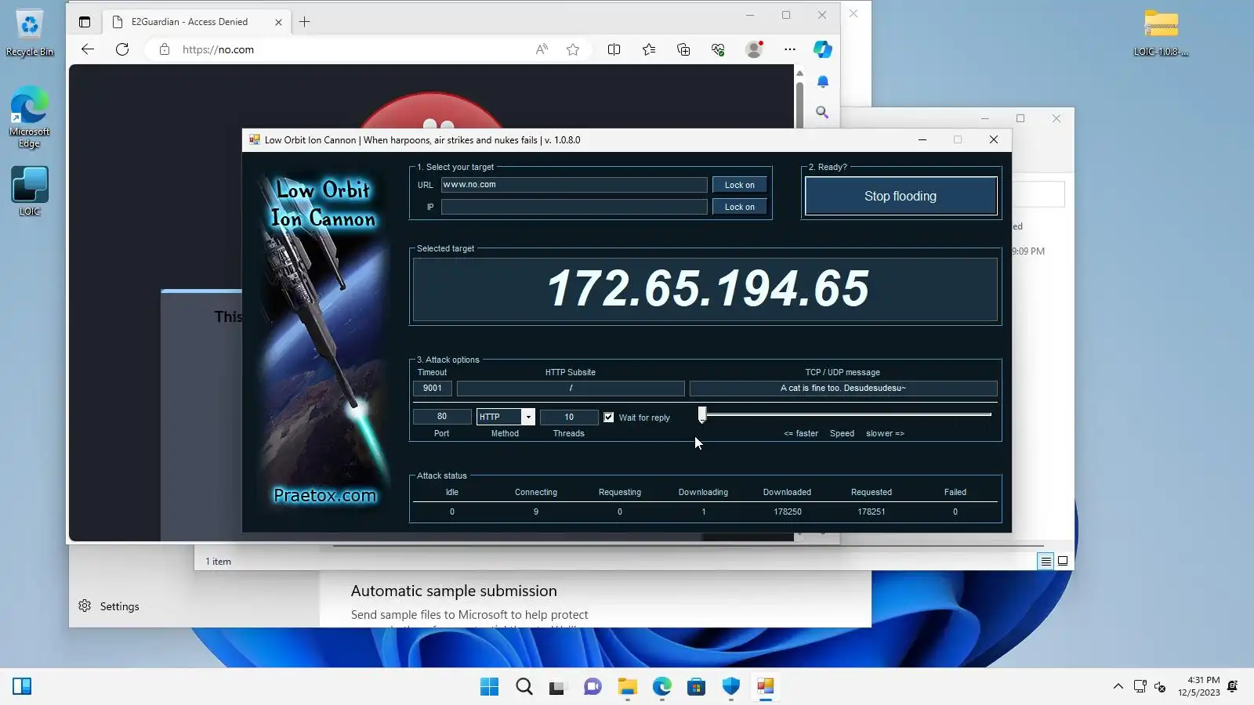Minimize the Low Orbit Ion Cannon window
The width and height of the screenshot is (1254, 705).
(922, 139)
